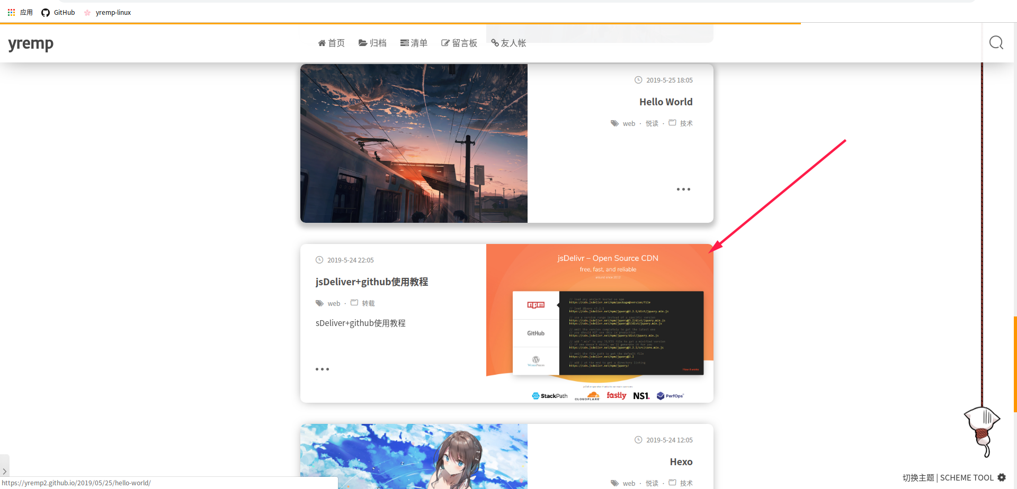This screenshot has height=489, width=1017.
Task: Open the GitHub bookmark
Action: (x=58, y=12)
